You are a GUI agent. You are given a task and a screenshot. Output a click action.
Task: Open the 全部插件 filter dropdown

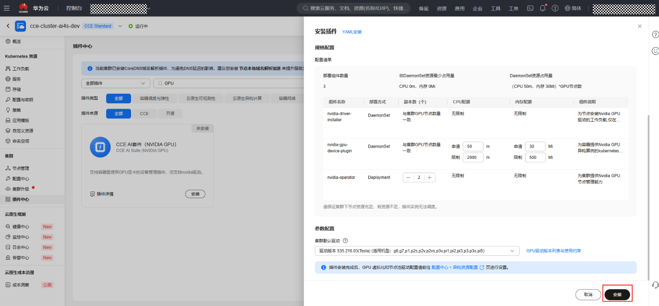pos(115,83)
